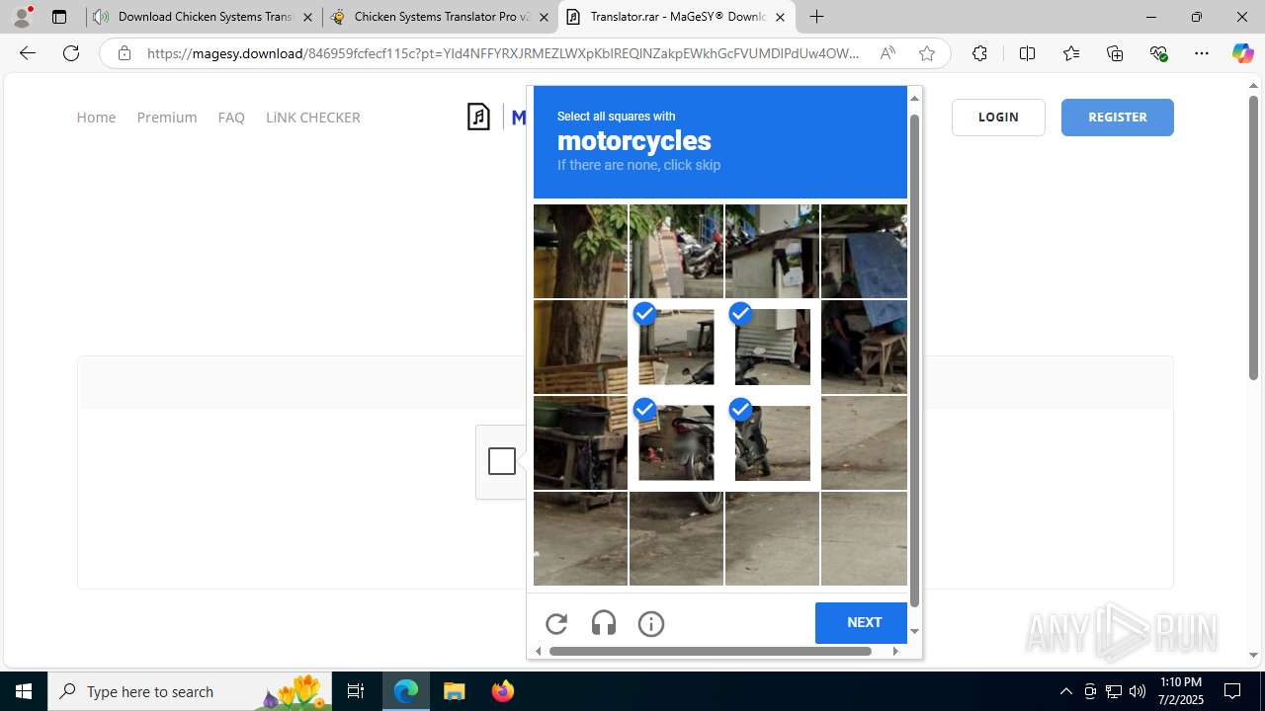
Task: Select tile with wooden bench and tree
Action: pos(580,348)
